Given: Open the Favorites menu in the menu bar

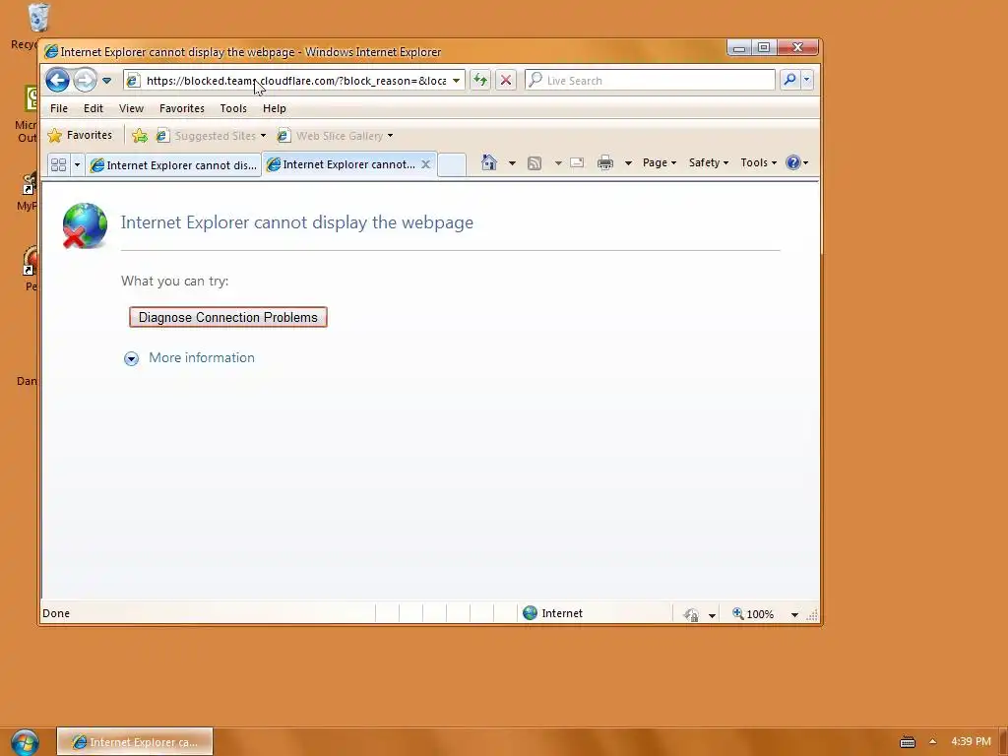Looking at the screenshot, I should tap(182, 108).
